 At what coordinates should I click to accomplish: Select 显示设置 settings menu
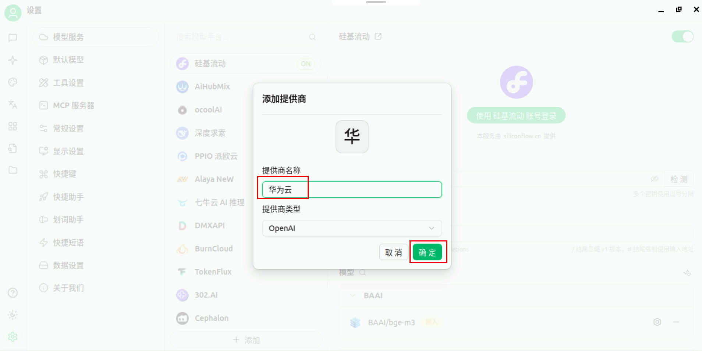point(96,151)
